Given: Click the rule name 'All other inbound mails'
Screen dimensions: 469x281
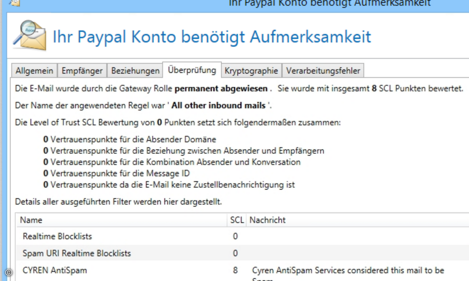Looking at the screenshot, I should click(218, 106).
